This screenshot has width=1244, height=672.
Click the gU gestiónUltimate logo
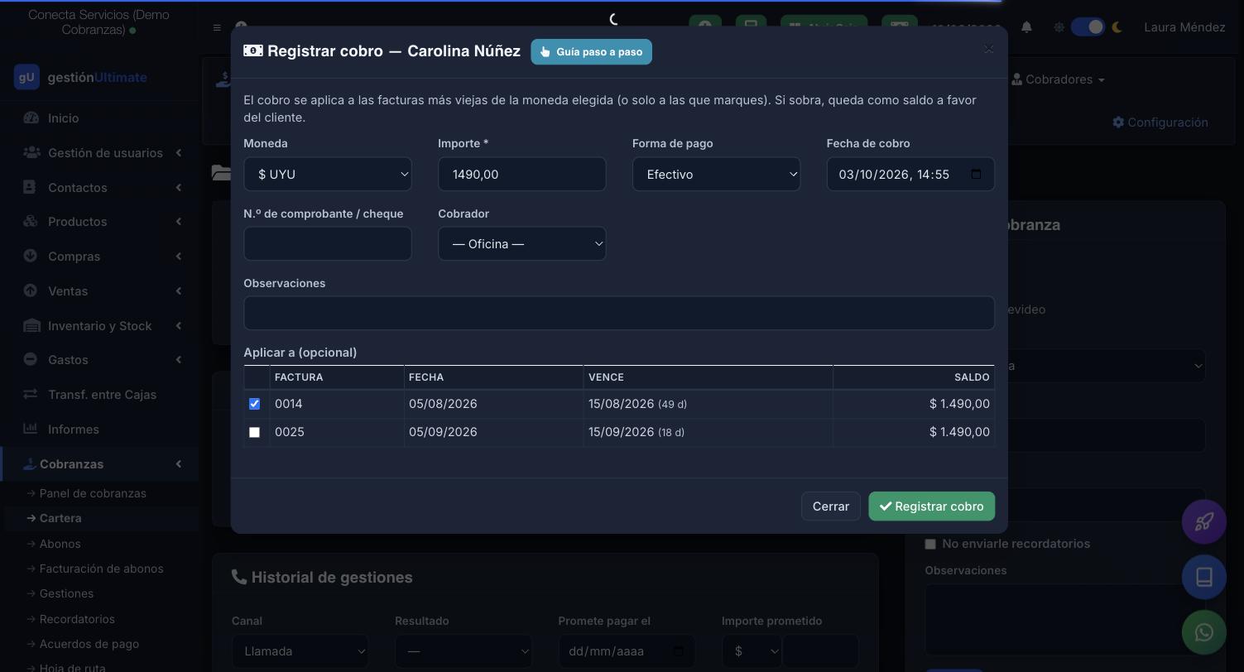[80, 77]
